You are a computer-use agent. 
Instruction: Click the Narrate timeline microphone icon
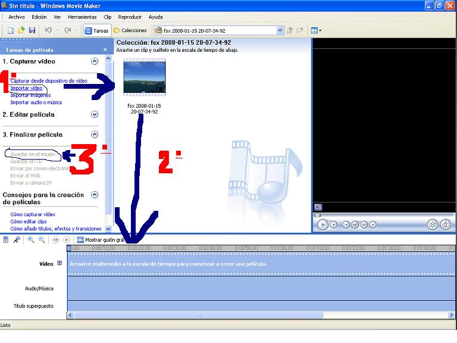(17, 240)
